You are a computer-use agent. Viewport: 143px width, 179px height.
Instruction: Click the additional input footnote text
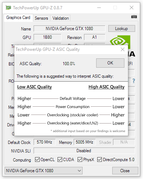[x=88, y=131]
